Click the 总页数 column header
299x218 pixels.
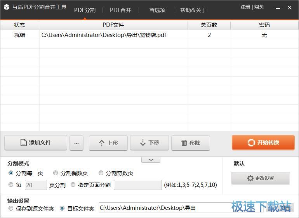pos(209,25)
